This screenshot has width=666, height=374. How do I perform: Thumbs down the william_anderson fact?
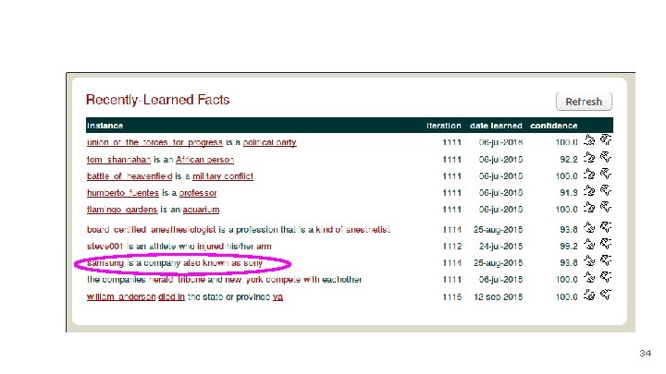click(x=606, y=295)
